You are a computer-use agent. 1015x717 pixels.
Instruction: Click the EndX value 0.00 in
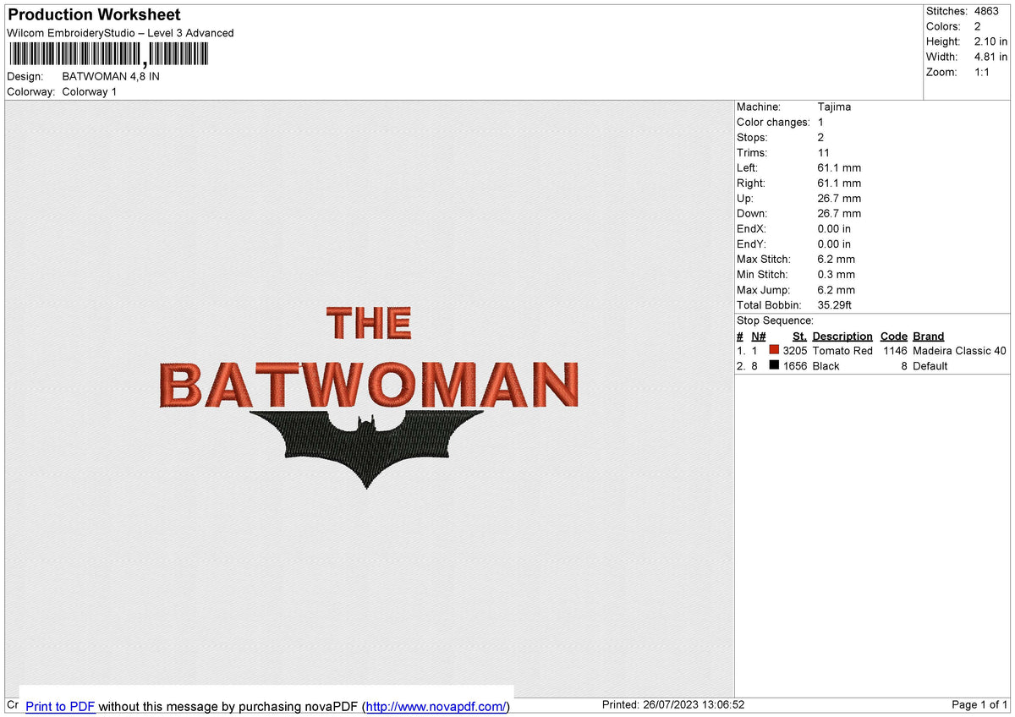(834, 228)
